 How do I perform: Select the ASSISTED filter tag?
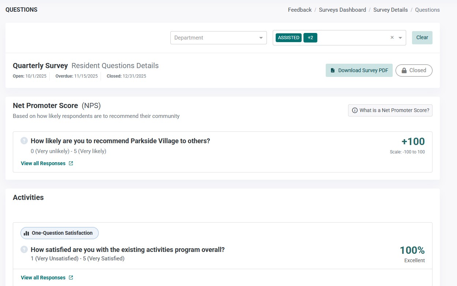[288, 37]
